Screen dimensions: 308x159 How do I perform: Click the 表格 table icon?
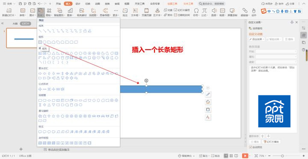tap(23, 11)
